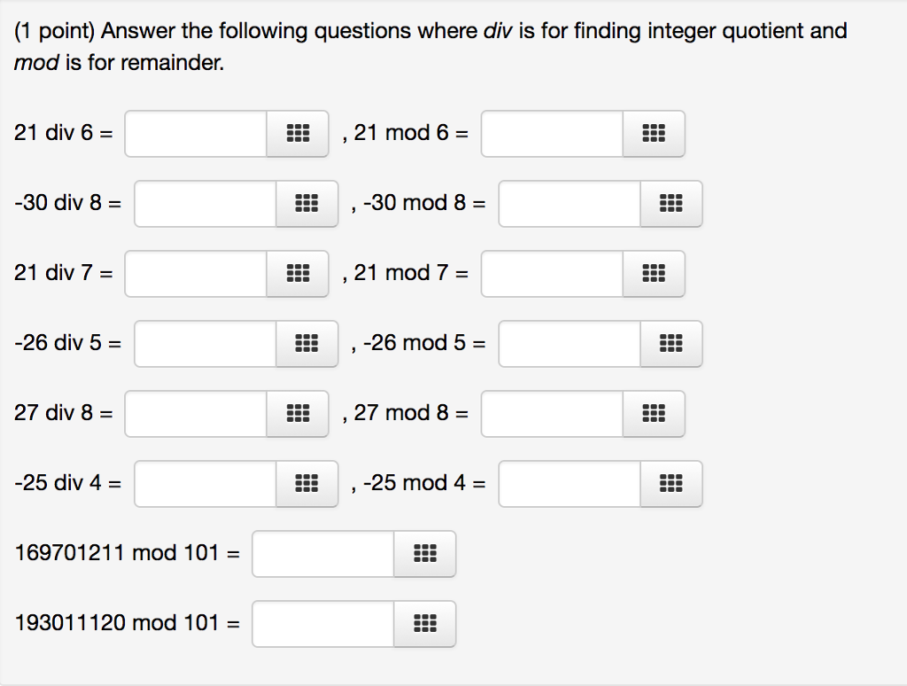Click grid icon beside -25 div 4
This screenshot has height=686, width=907.
point(306,483)
